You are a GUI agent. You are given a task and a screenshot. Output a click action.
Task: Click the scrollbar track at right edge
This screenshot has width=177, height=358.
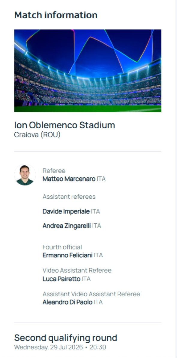(x=176, y=179)
